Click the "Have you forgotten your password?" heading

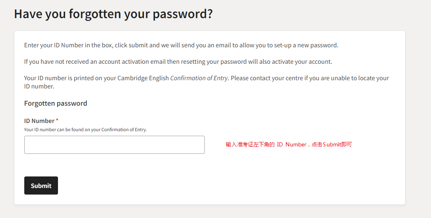pyautogui.click(x=113, y=14)
